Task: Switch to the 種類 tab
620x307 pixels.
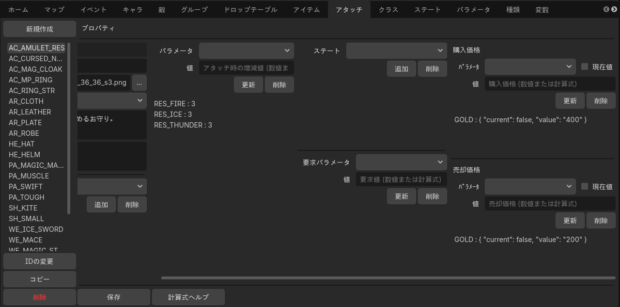Action: click(x=513, y=10)
